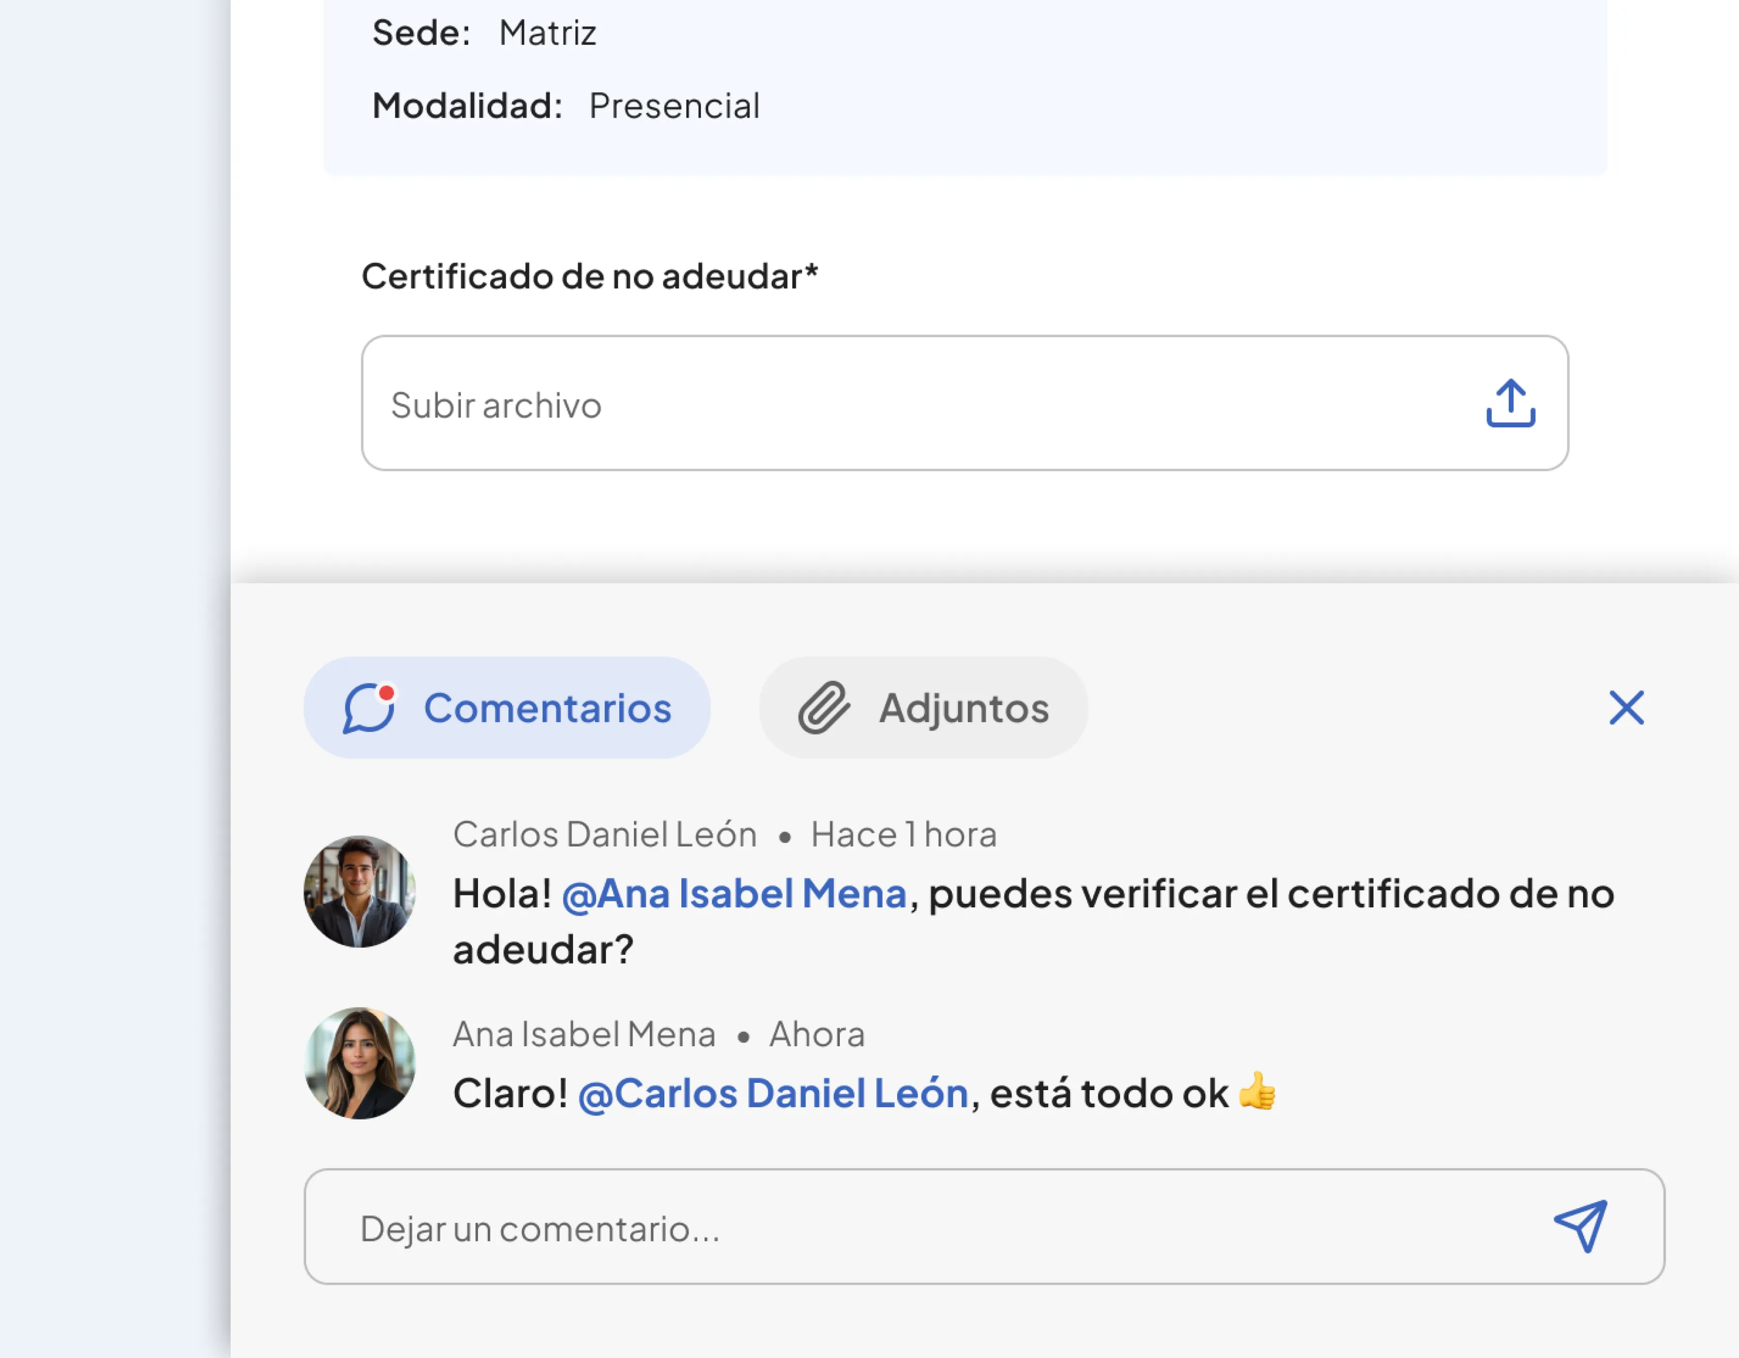Click the red notification dot on Comentarios
The image size is (1739, 1358).
click(387, 693)
